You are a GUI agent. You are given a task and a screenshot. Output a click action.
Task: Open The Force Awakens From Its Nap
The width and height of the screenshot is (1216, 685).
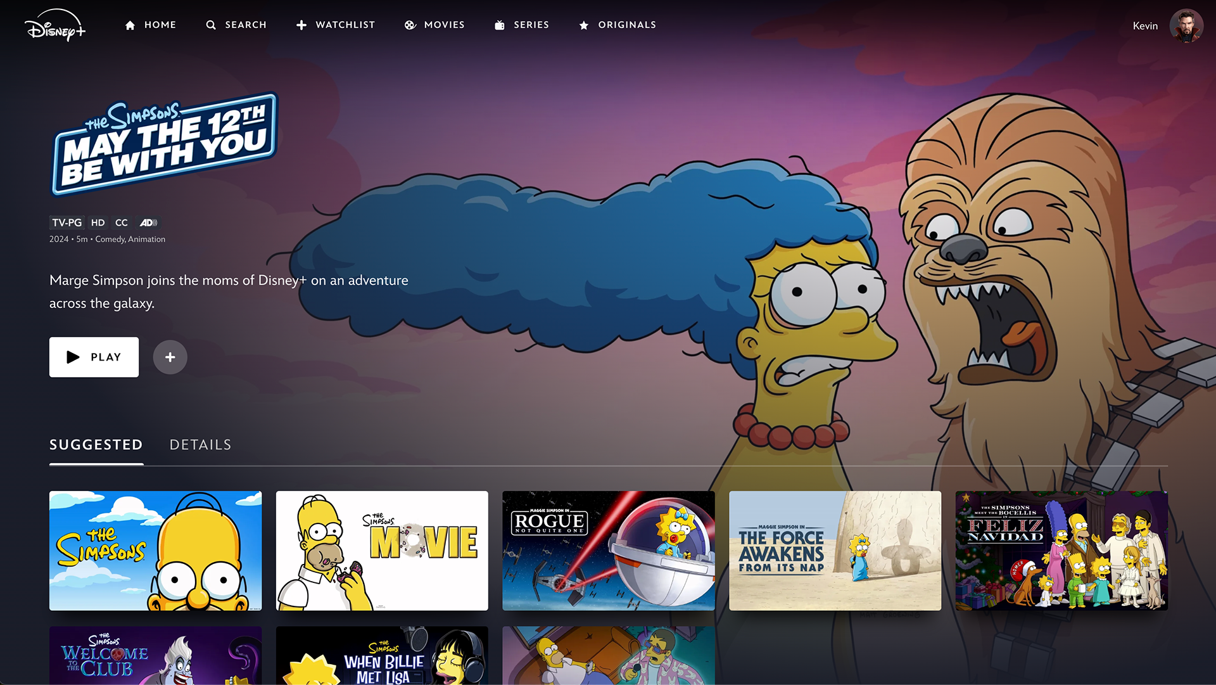835,551
